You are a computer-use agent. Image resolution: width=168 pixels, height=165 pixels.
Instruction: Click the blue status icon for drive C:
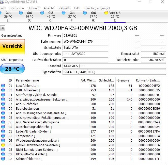pyautogui.click(x=42, y=13)
